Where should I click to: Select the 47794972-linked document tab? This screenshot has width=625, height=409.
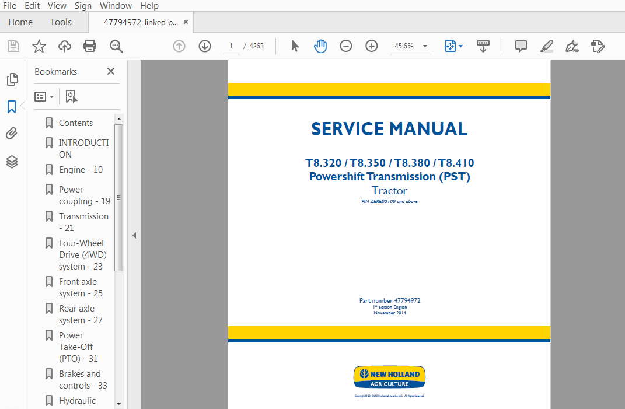pos(140,22)
